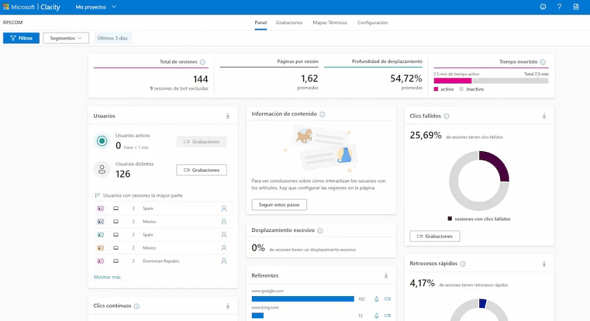This screenshot has width=590, height=321.
Task: Click the Dominican Republic session row
Action: 163,261
